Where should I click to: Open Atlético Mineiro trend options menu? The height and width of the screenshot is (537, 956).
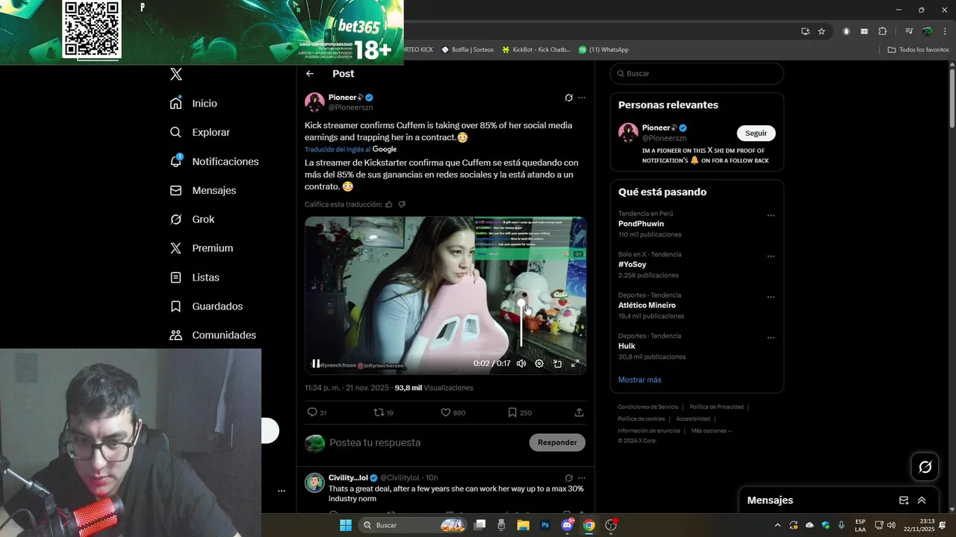[x=771, y=298]
